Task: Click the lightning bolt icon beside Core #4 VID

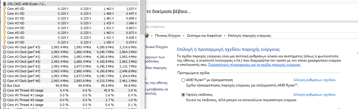Action: pyautogui.click(x=5, y=28)
